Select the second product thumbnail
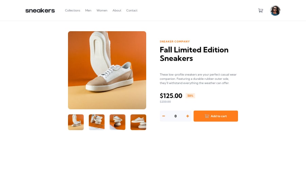 pyautogui.click(x=97, y=122)
